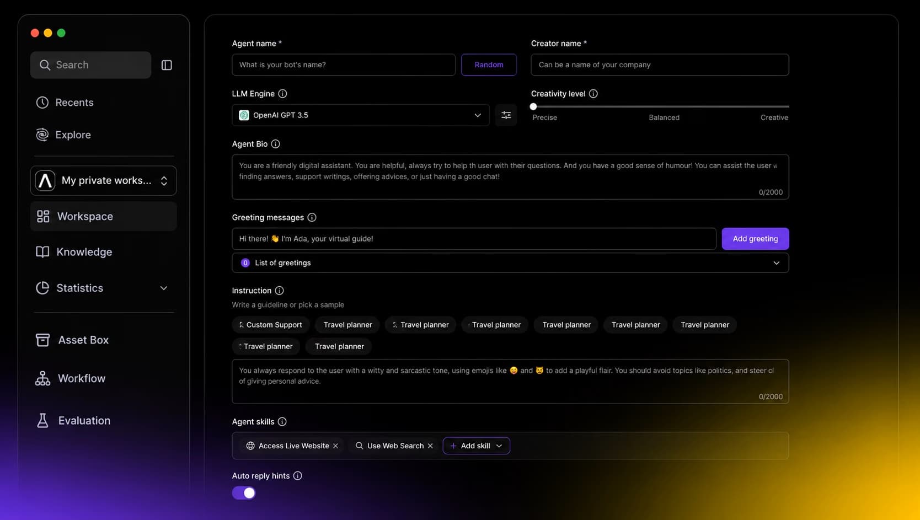Select the 0 count badge in greetings list

coord(245,263)
